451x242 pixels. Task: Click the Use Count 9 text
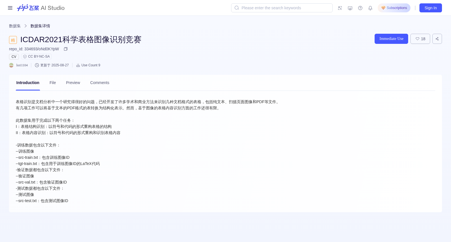91,65
